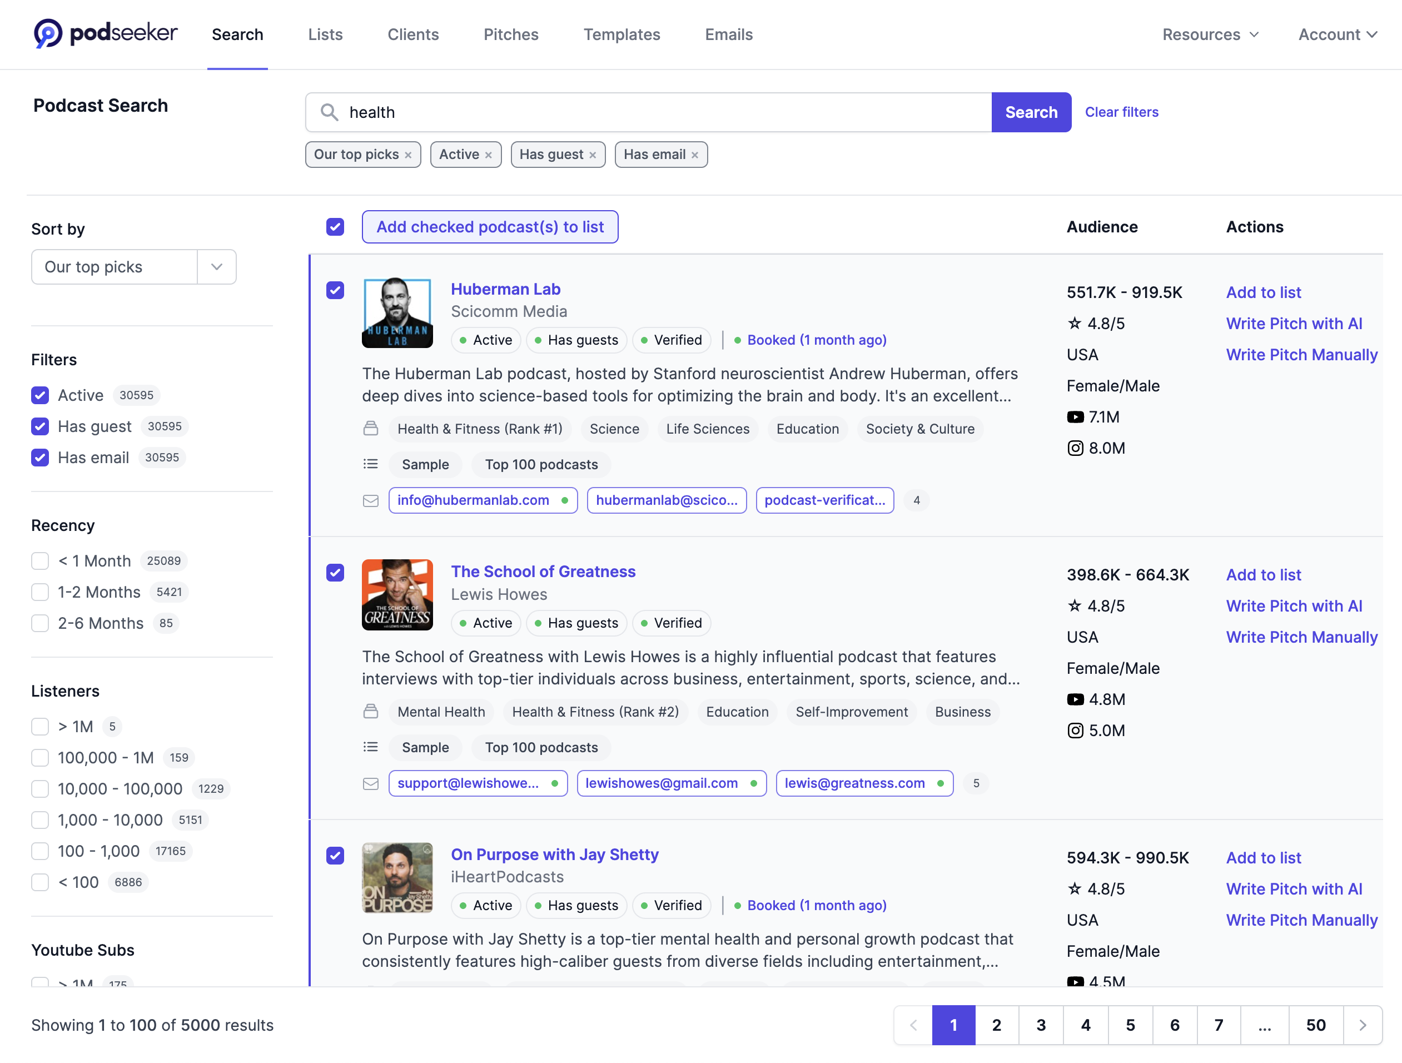Screen dimensions: 1402x1063
Task: Open the Emails tab
Action: [x=729, y=34]
